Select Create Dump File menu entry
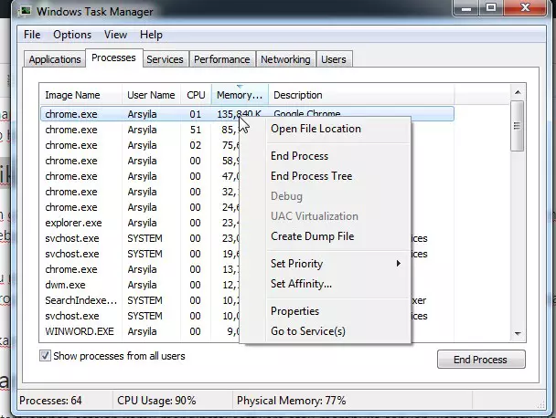The image size is (556, 418). tap(325, 236)
